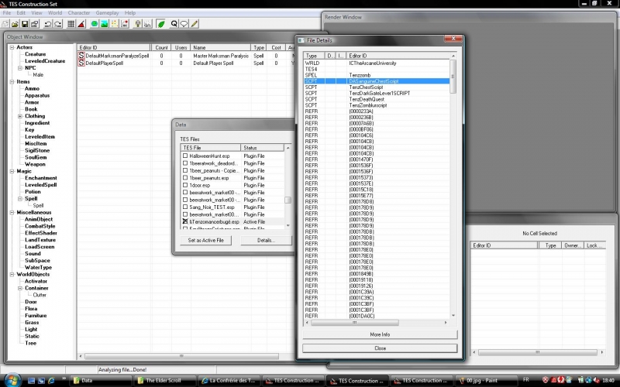Collapse the Spell node under Magic

coord(20,199)
